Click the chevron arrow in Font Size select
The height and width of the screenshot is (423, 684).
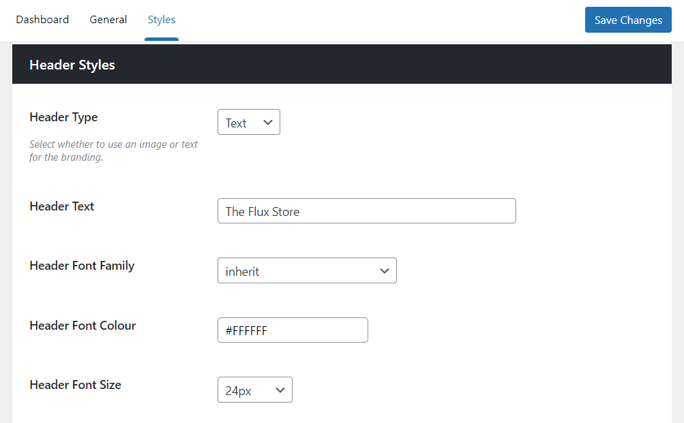coord(280,390)
